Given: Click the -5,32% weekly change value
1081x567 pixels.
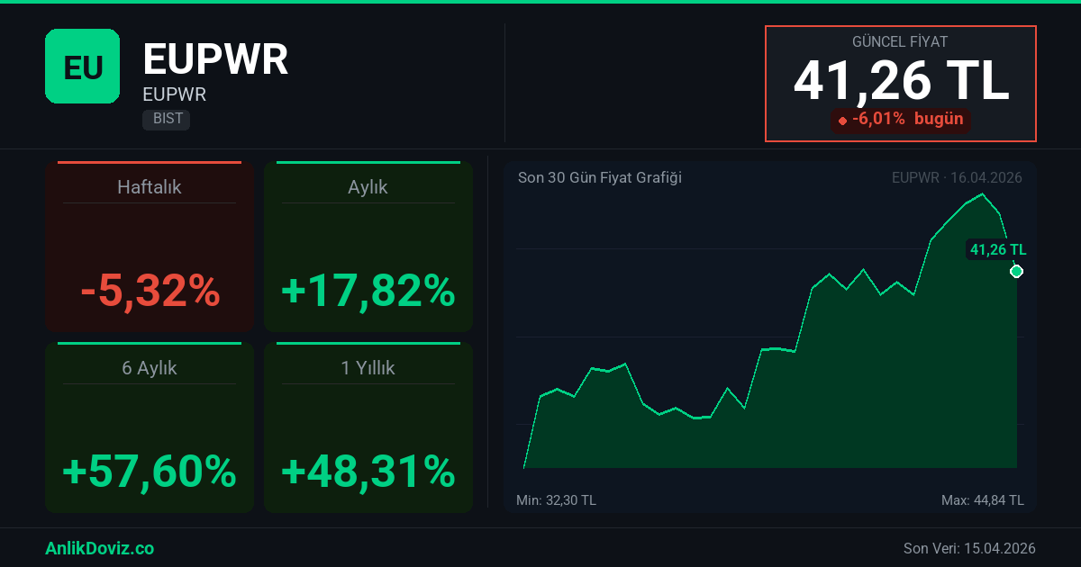Looking at the screenshot, I should tap(150, 291).
